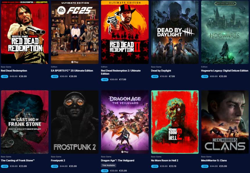Image resolution: width=250 pixels, height=173 pixels.
Task: Open the No More Room in Hell 2 cover
Action: point(175,122)
